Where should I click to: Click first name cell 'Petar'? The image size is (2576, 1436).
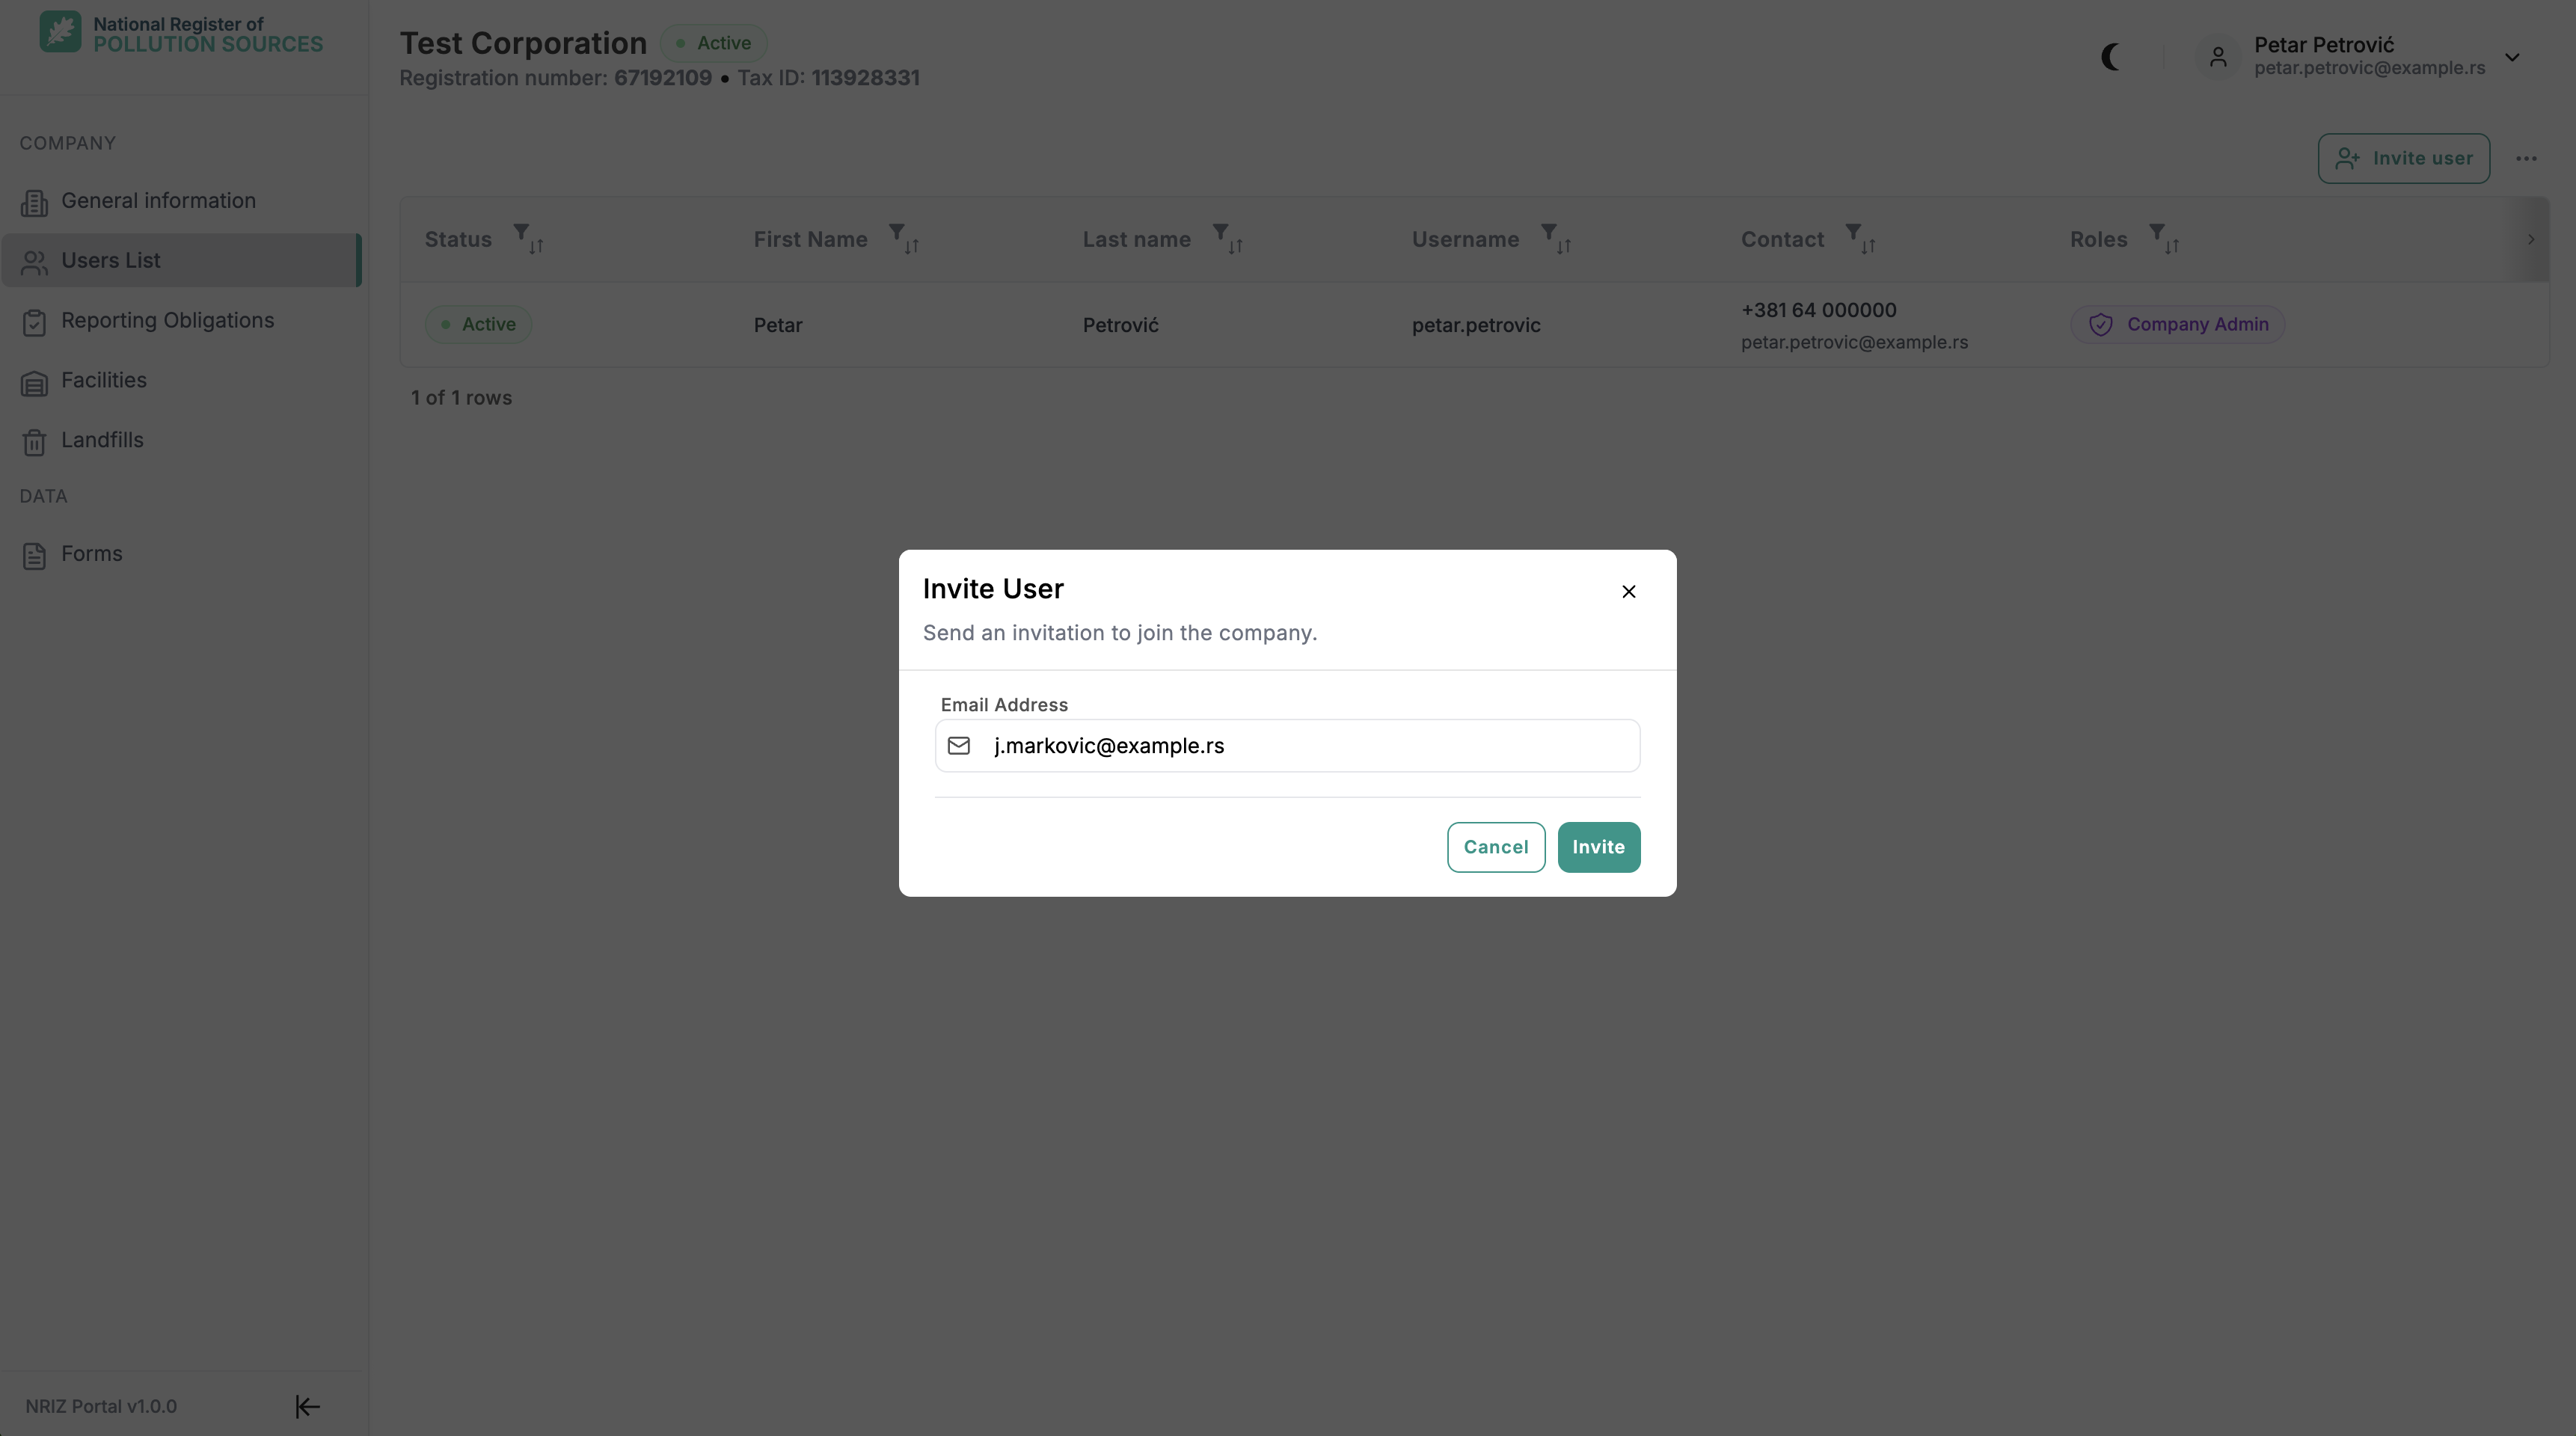(778, 326)
